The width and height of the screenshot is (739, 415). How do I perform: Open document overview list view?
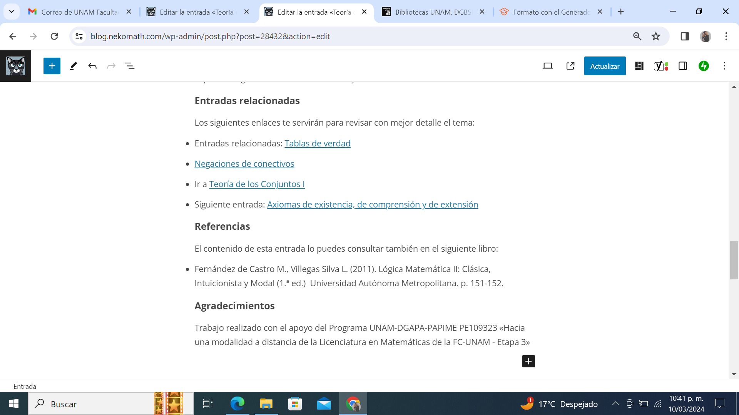point(130,66)
